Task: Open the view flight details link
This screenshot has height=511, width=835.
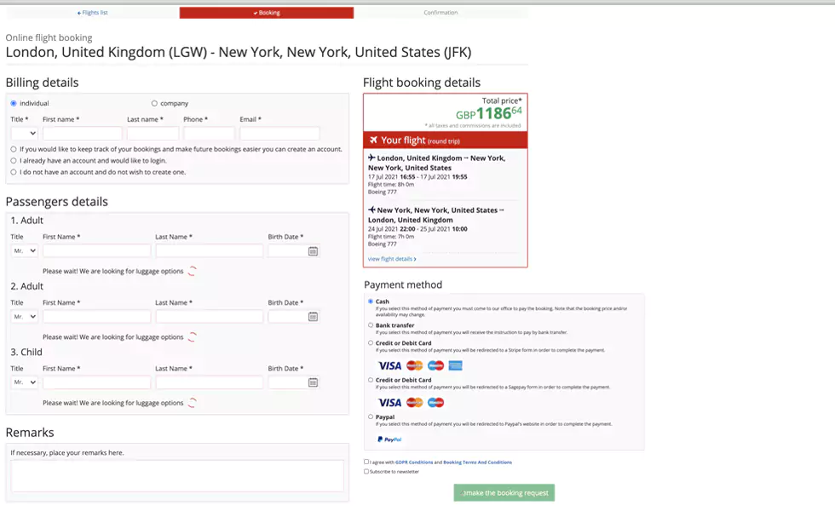Action: [393, 258]
